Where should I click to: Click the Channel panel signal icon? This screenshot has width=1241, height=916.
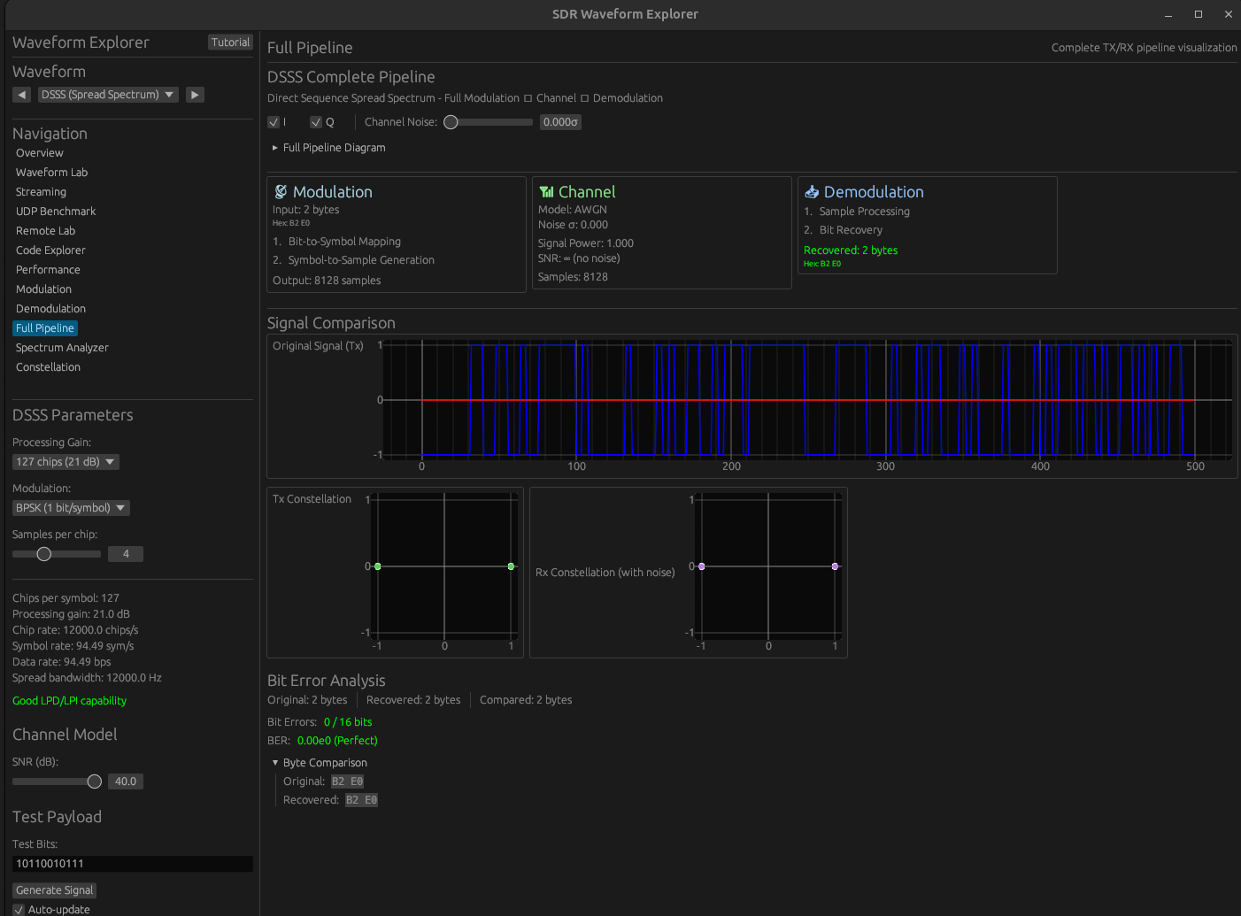546,192
